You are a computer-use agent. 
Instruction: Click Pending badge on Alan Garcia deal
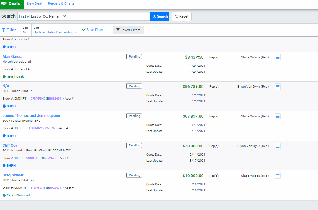tap(134, 57)
